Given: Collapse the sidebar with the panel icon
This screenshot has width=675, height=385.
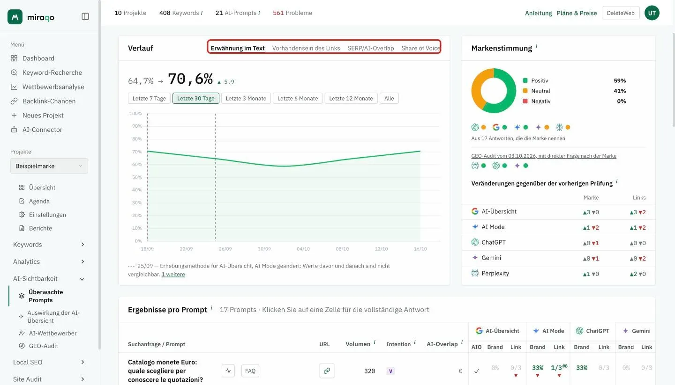Looking at the screenshot, I should tap(85, 16).
